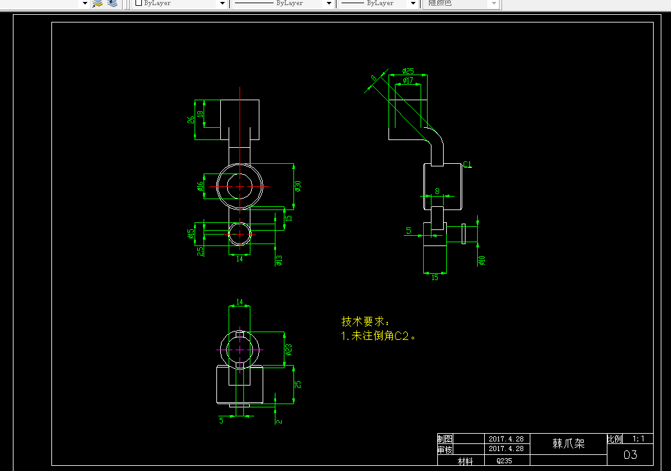Click the 审核 row date 2017.4.28
Image resolution: width=671 pixels, height=471 pixels.
coord(506,449)
